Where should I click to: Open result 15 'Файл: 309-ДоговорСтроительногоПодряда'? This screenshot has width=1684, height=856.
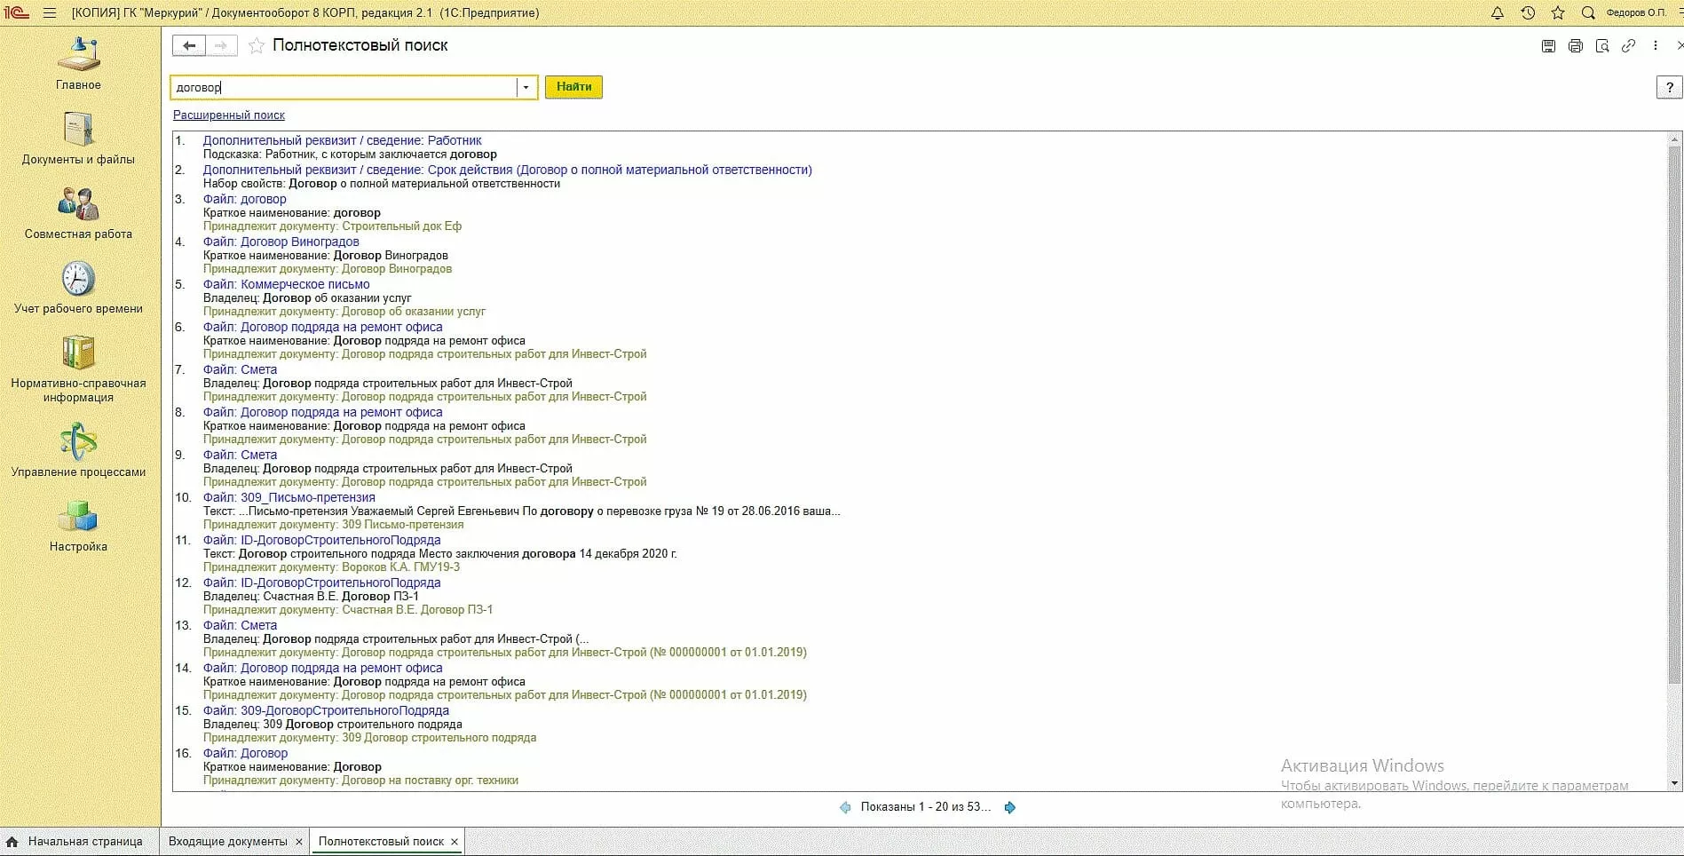click(x=326, y=710)
